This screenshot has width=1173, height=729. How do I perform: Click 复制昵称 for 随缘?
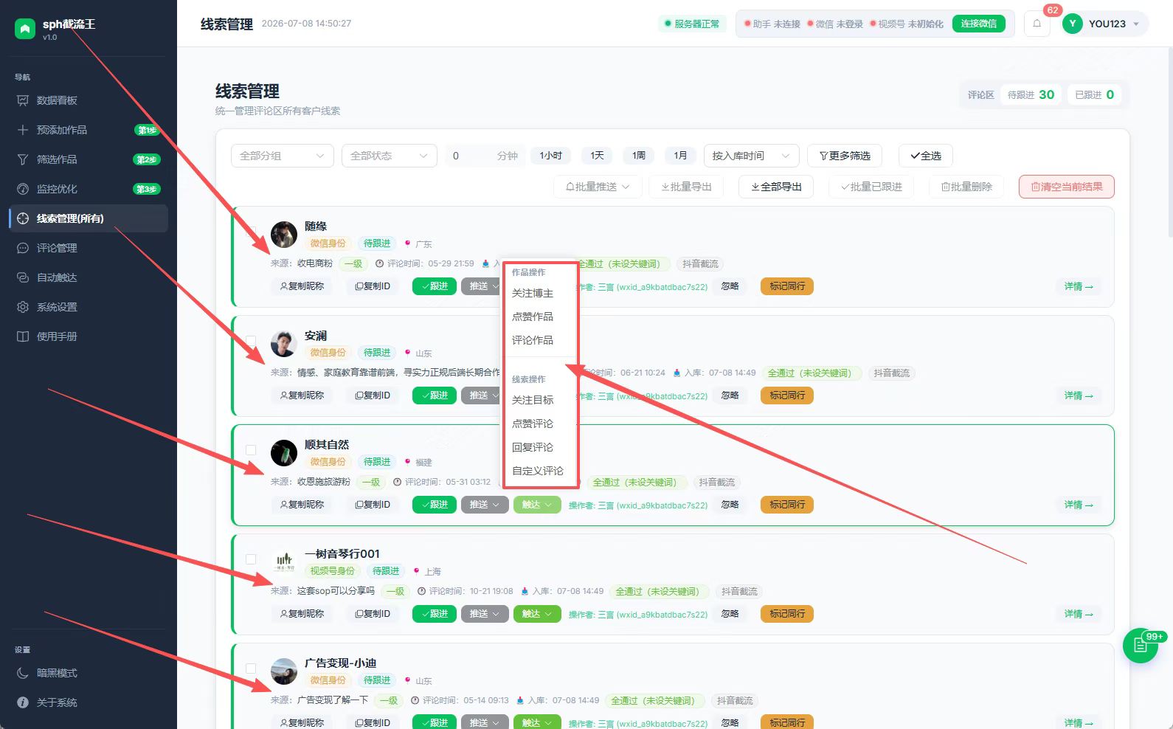coord(302,286)
